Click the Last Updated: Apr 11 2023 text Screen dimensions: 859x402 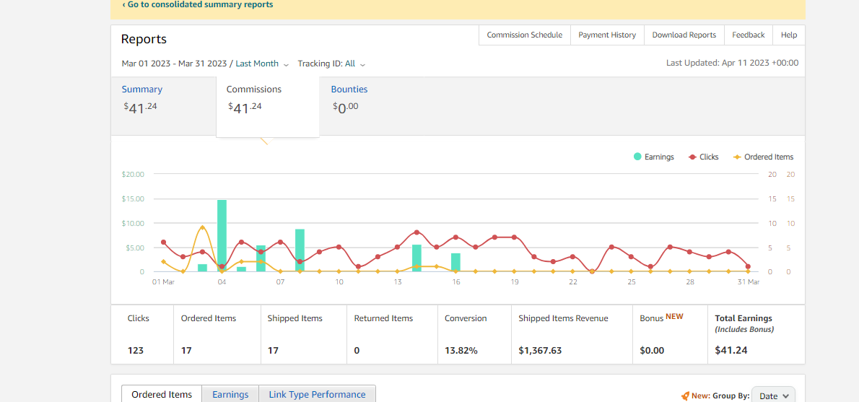[x=733, y=63]
